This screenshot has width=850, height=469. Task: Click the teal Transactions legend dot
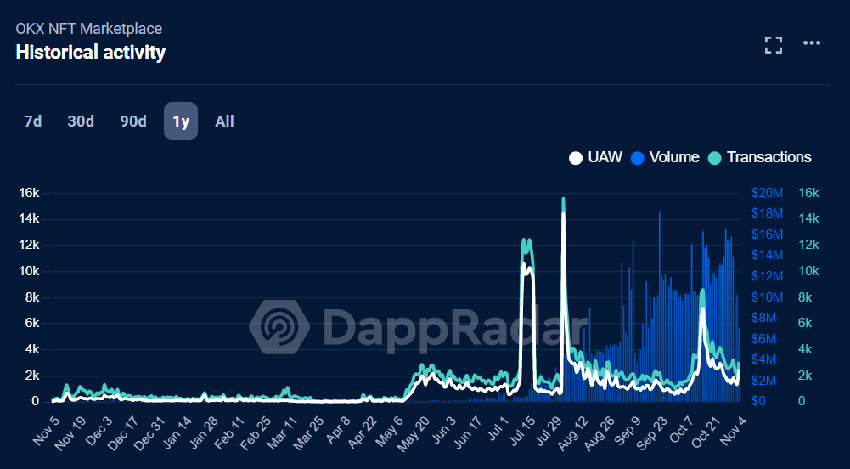pos(714,158)
